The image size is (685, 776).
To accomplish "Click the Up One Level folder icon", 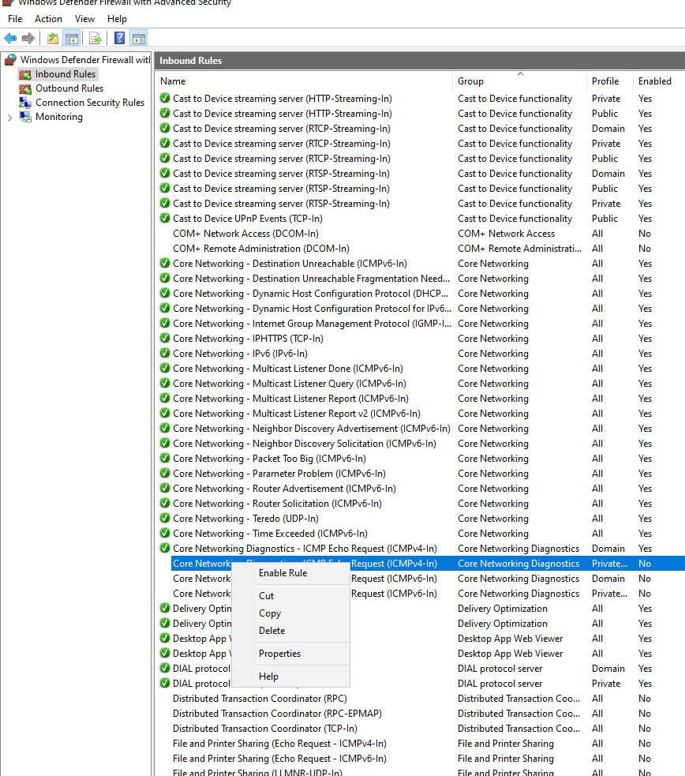I will tap(53, 38).
